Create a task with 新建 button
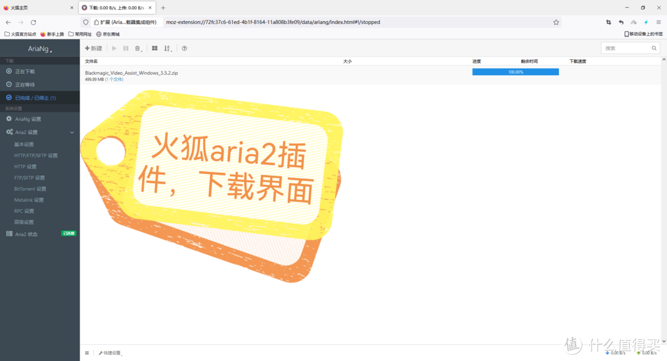667x361 pixels. pos(93,48)
